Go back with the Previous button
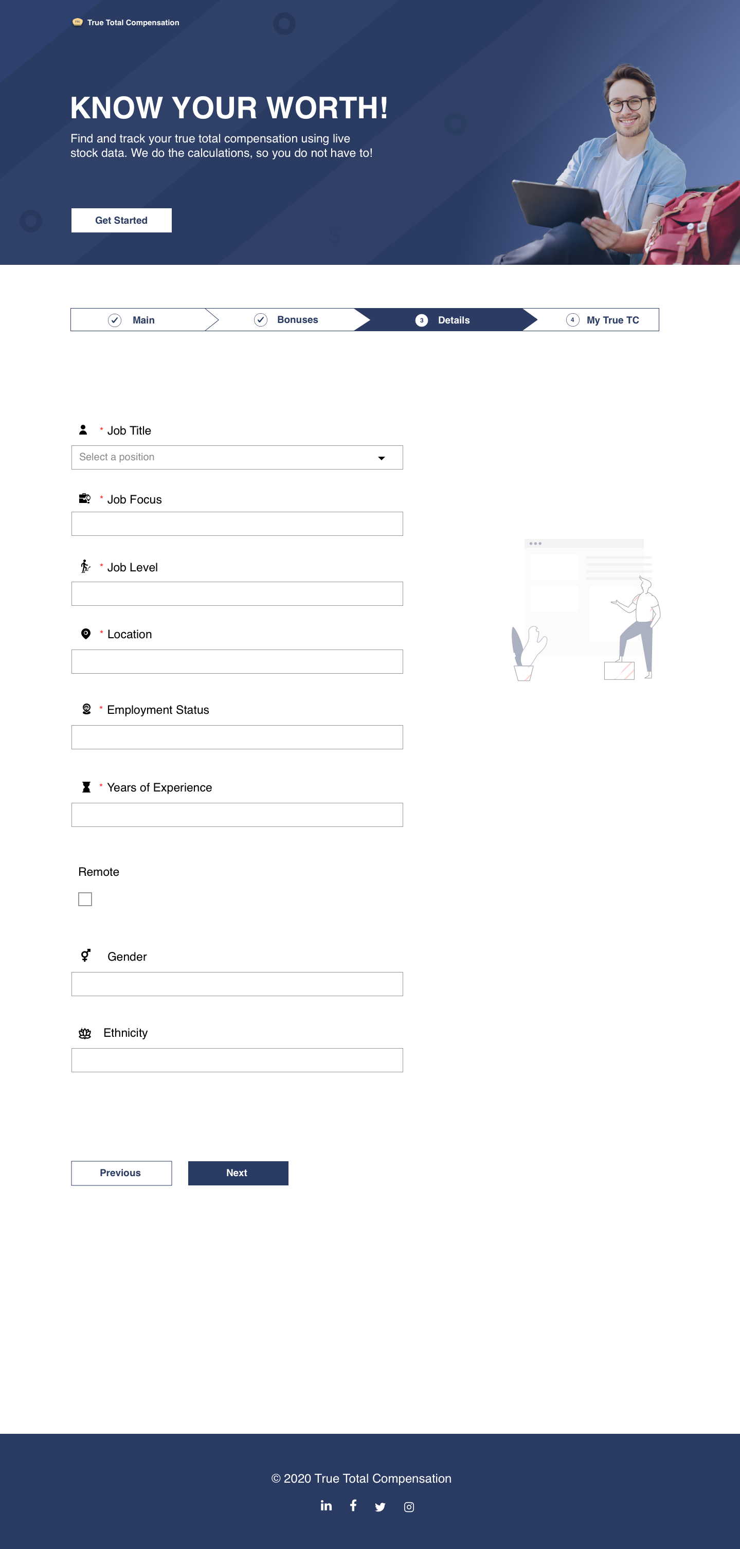The image size is (740, 1549). pos(121,1173)
